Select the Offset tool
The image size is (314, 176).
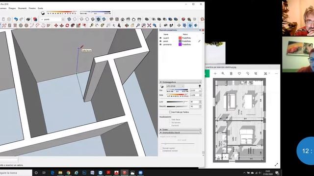click(84, 25)
